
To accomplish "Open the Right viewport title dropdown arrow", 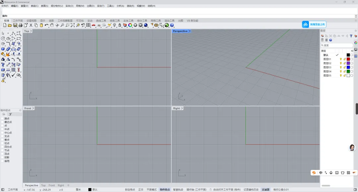I will (x=182, y=108).
